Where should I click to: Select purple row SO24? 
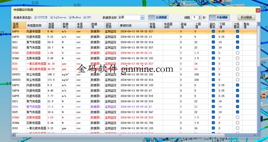(134, 107)
